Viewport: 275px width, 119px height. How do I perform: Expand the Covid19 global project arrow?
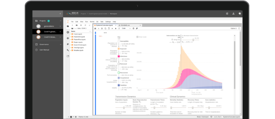pos(60,32)
